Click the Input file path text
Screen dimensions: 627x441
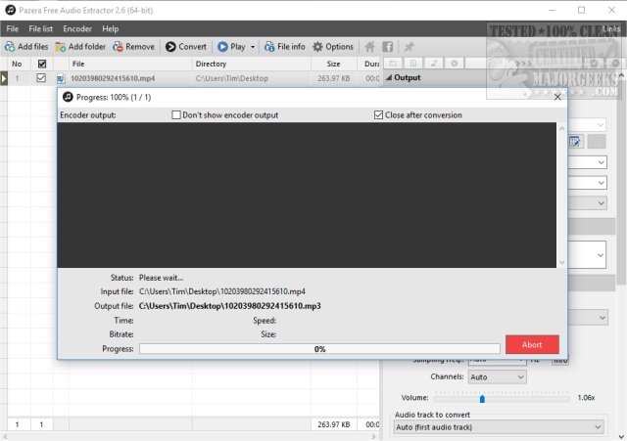coord(222,291)
